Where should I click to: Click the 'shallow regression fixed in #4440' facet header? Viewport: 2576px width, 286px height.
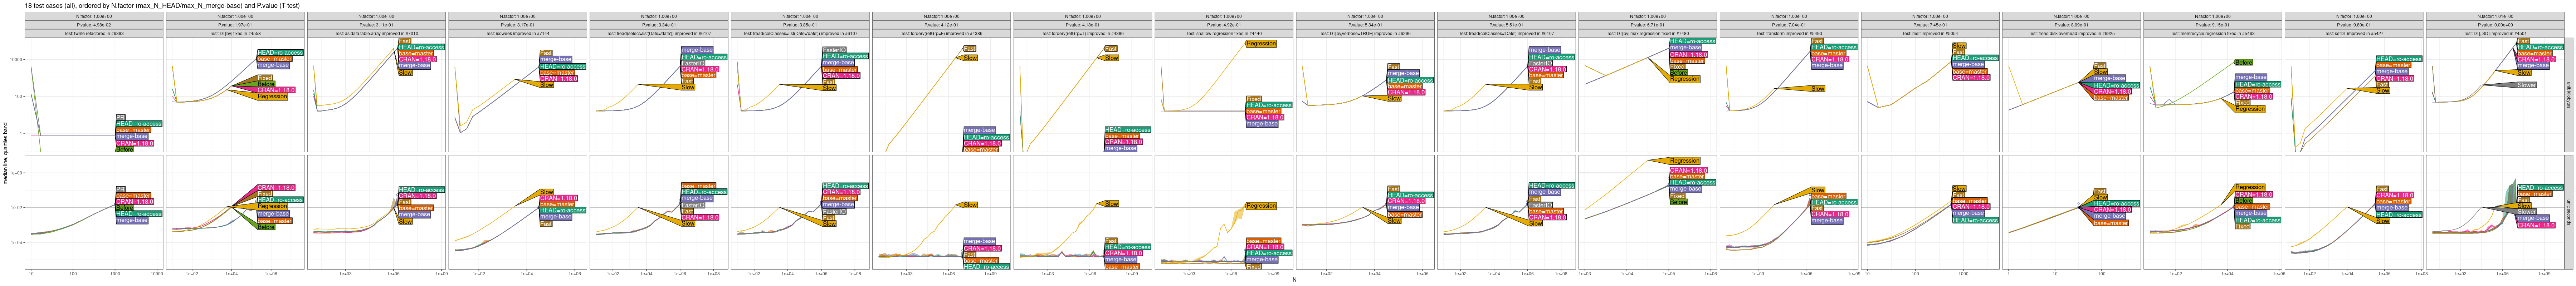click(1224, 33)
